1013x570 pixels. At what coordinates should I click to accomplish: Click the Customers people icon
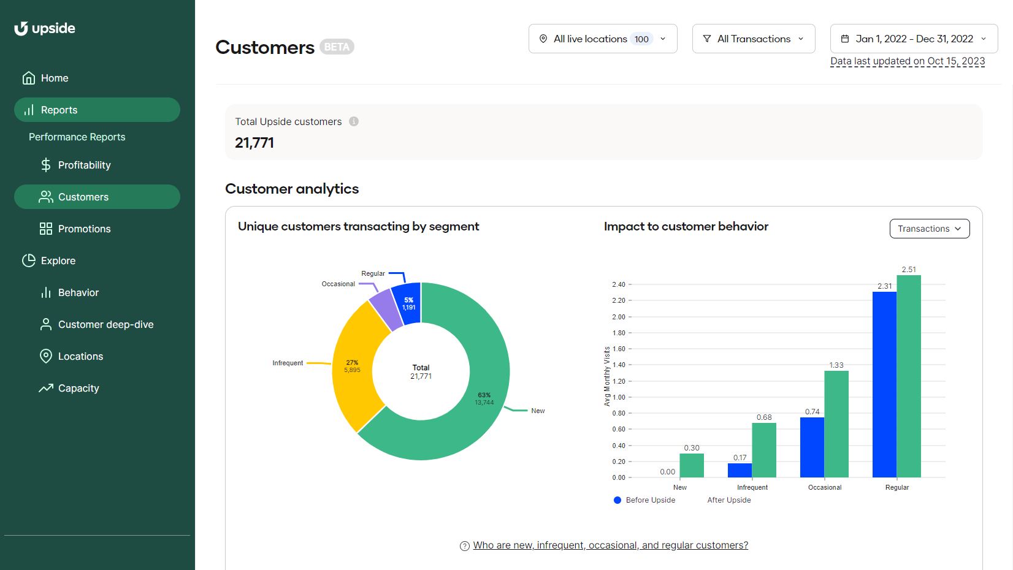click(45, 197)
